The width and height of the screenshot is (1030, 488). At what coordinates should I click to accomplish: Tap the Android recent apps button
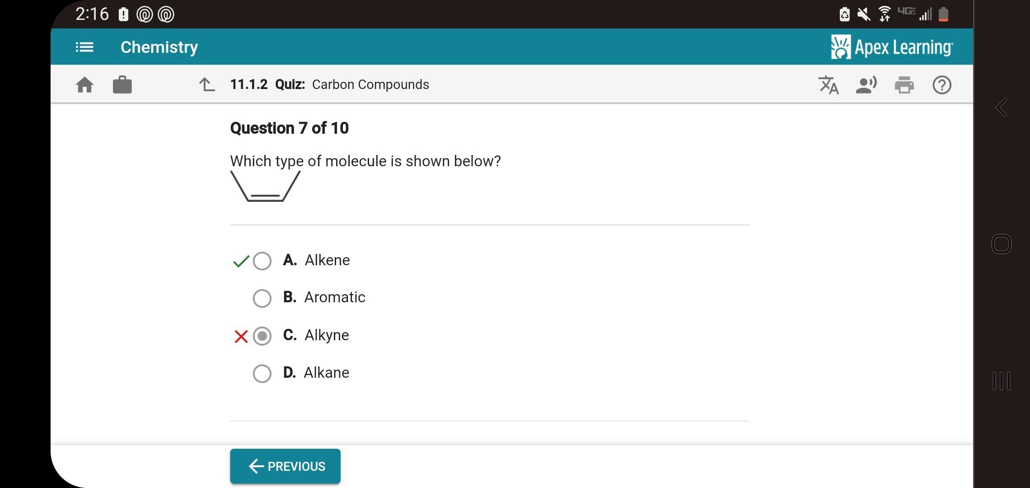pyautogui.click(x=1001, y=380)
